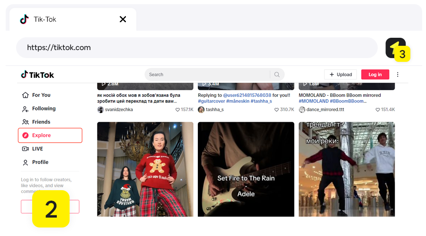This screenshot has width=426, height=236.
Task: Click the svanidzechka profile avatar
Action: (x=100, y=110)
